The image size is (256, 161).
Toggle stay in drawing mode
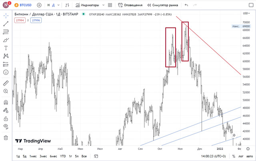pos(6,110)
